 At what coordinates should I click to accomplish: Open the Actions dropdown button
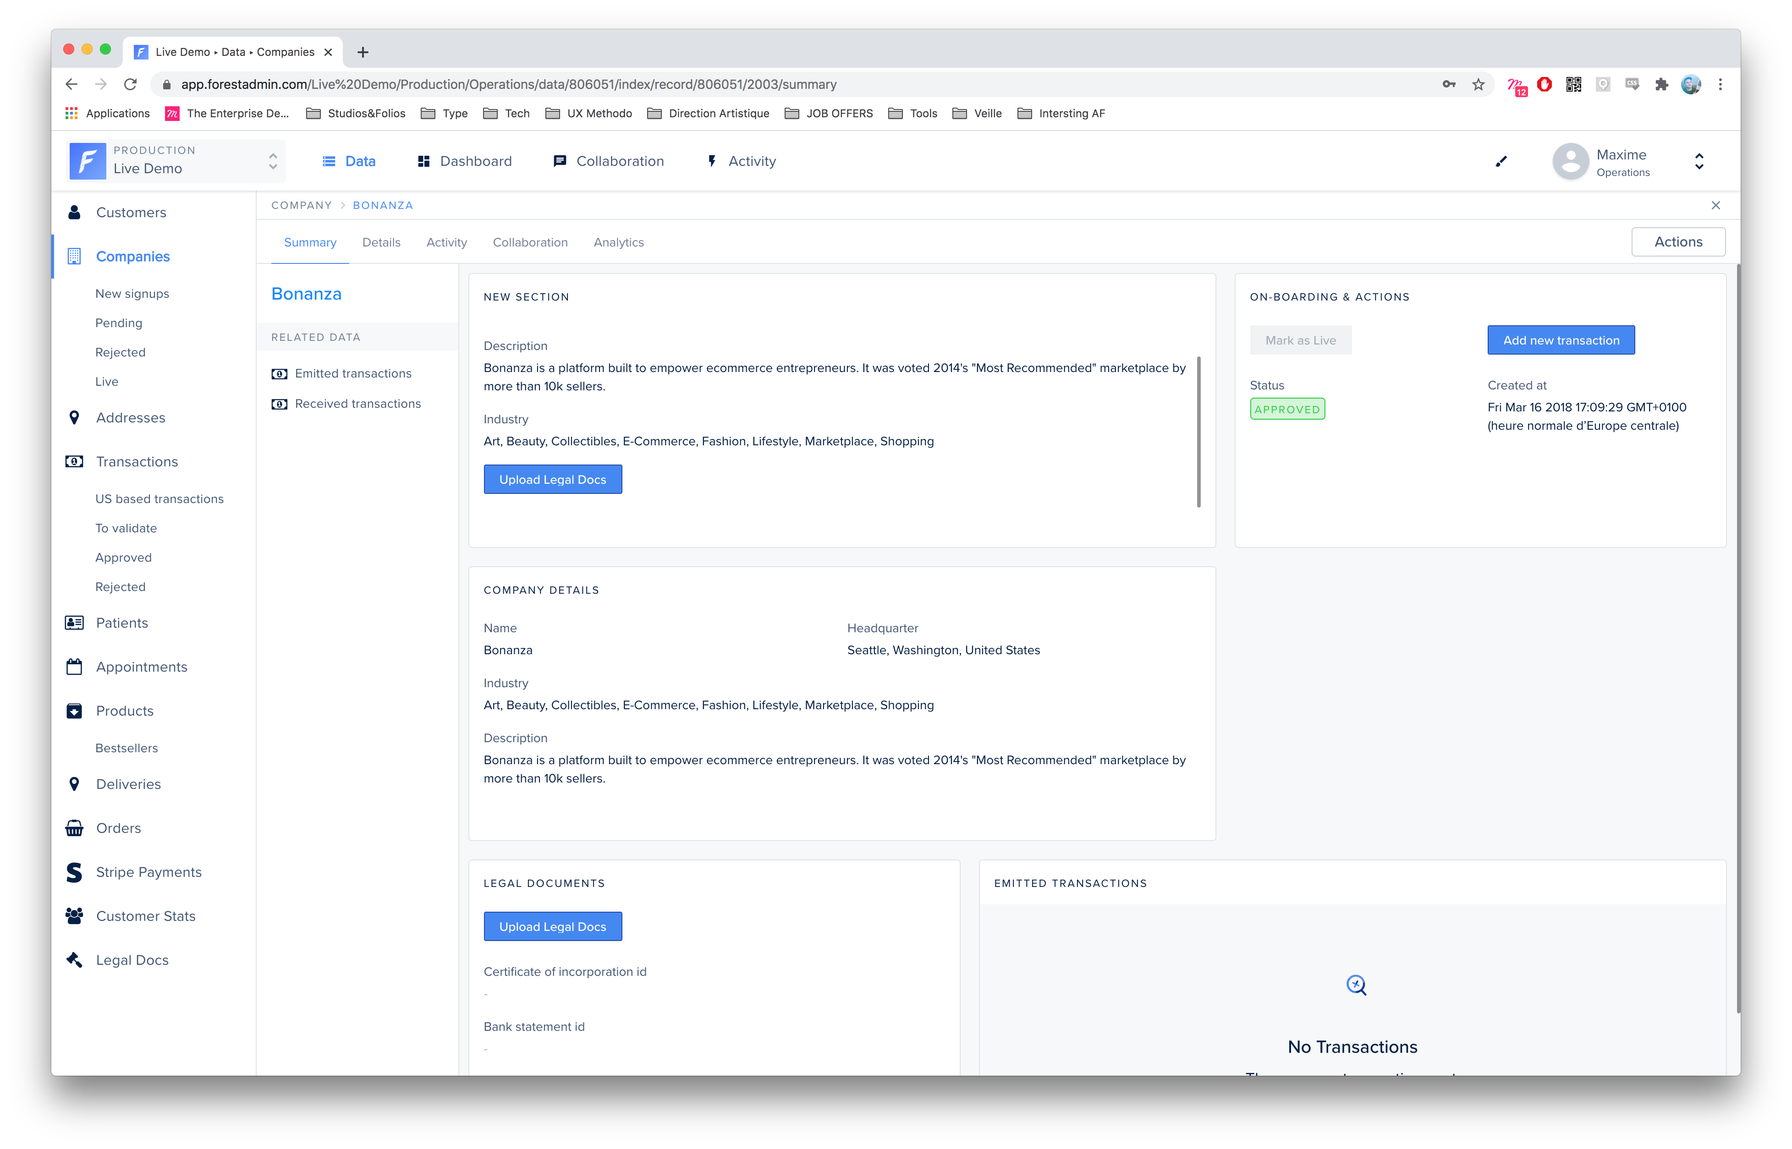coord(1678,242)
